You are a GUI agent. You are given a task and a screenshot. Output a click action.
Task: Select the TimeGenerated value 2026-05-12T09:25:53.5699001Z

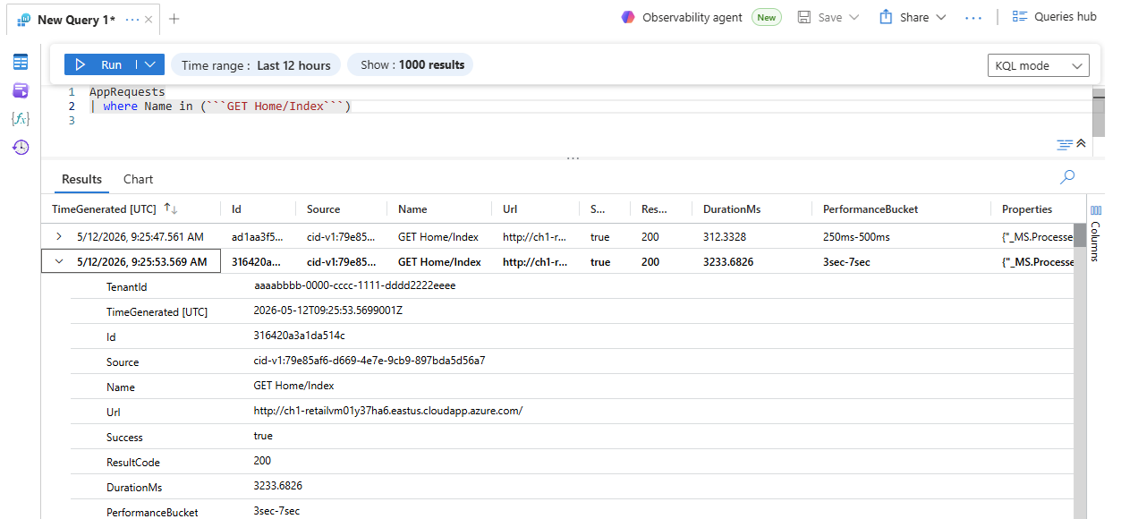point(328,311)
